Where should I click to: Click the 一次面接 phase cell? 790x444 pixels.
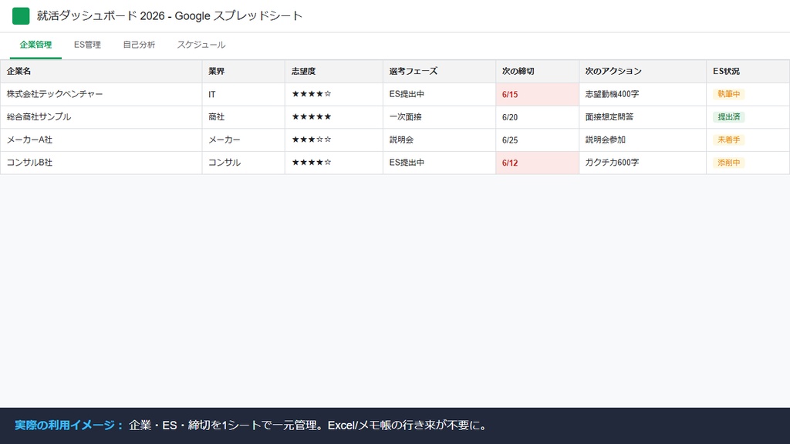coord(439,117)
